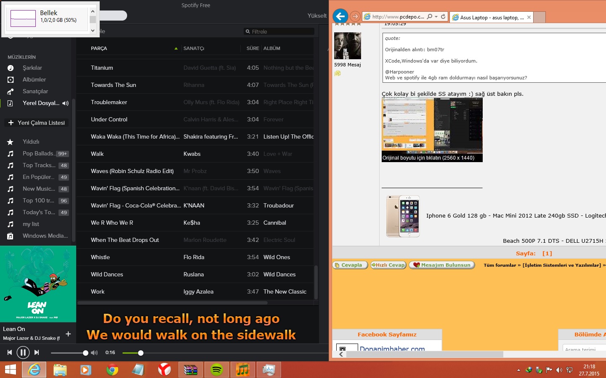Go back in Internet Explorer
606x378 pixels.
(340, 16)
